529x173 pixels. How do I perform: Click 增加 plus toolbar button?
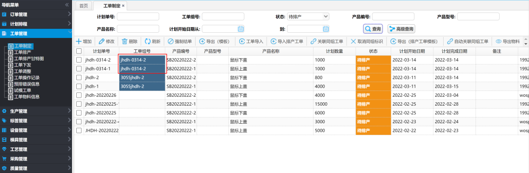coord(83,42)
